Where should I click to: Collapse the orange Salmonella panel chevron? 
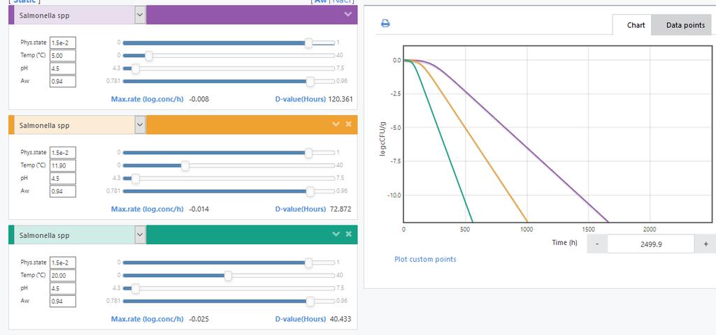tap(336, 124)
